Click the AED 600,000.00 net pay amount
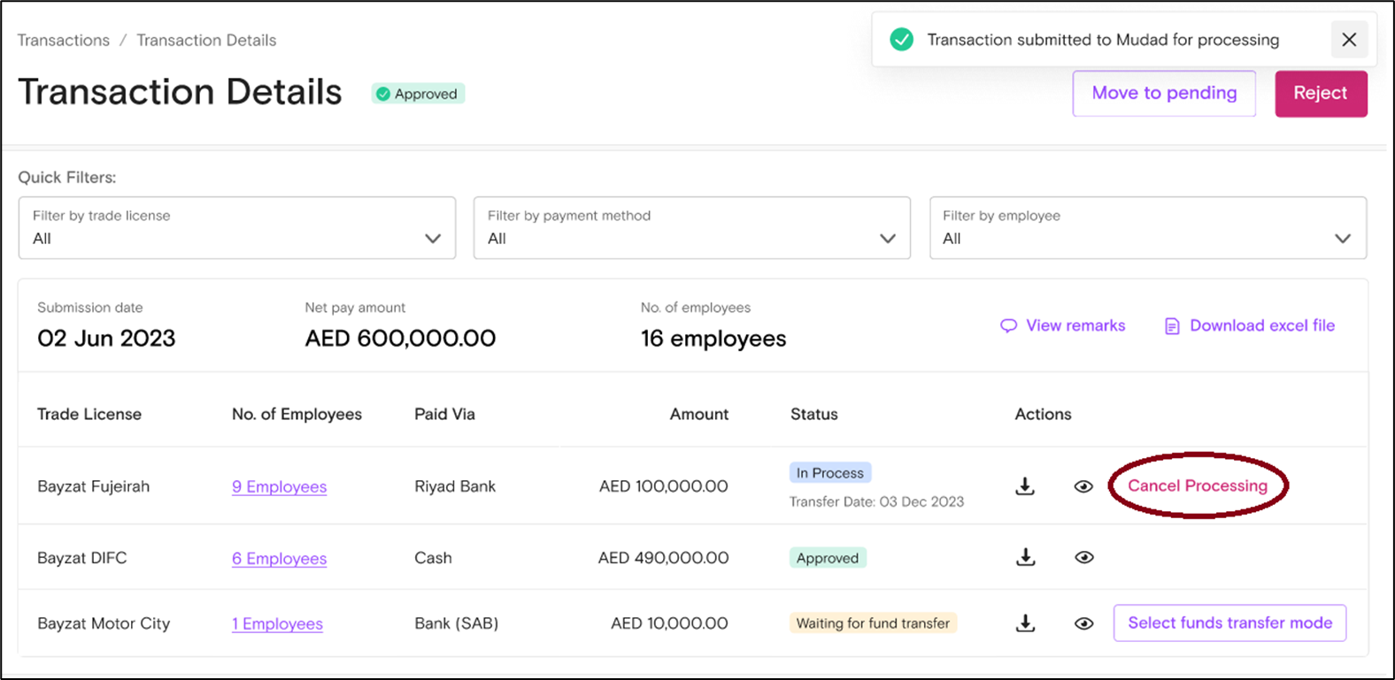The height and width of the screenshot is (680, 1395). [400, 339]
